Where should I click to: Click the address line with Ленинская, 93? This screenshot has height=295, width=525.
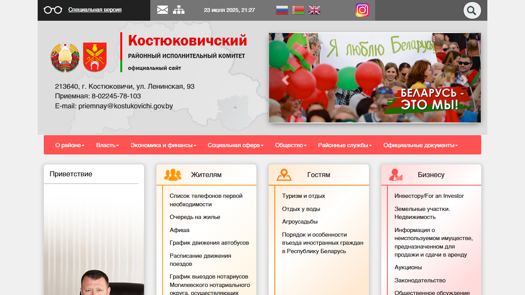[125, 86]
